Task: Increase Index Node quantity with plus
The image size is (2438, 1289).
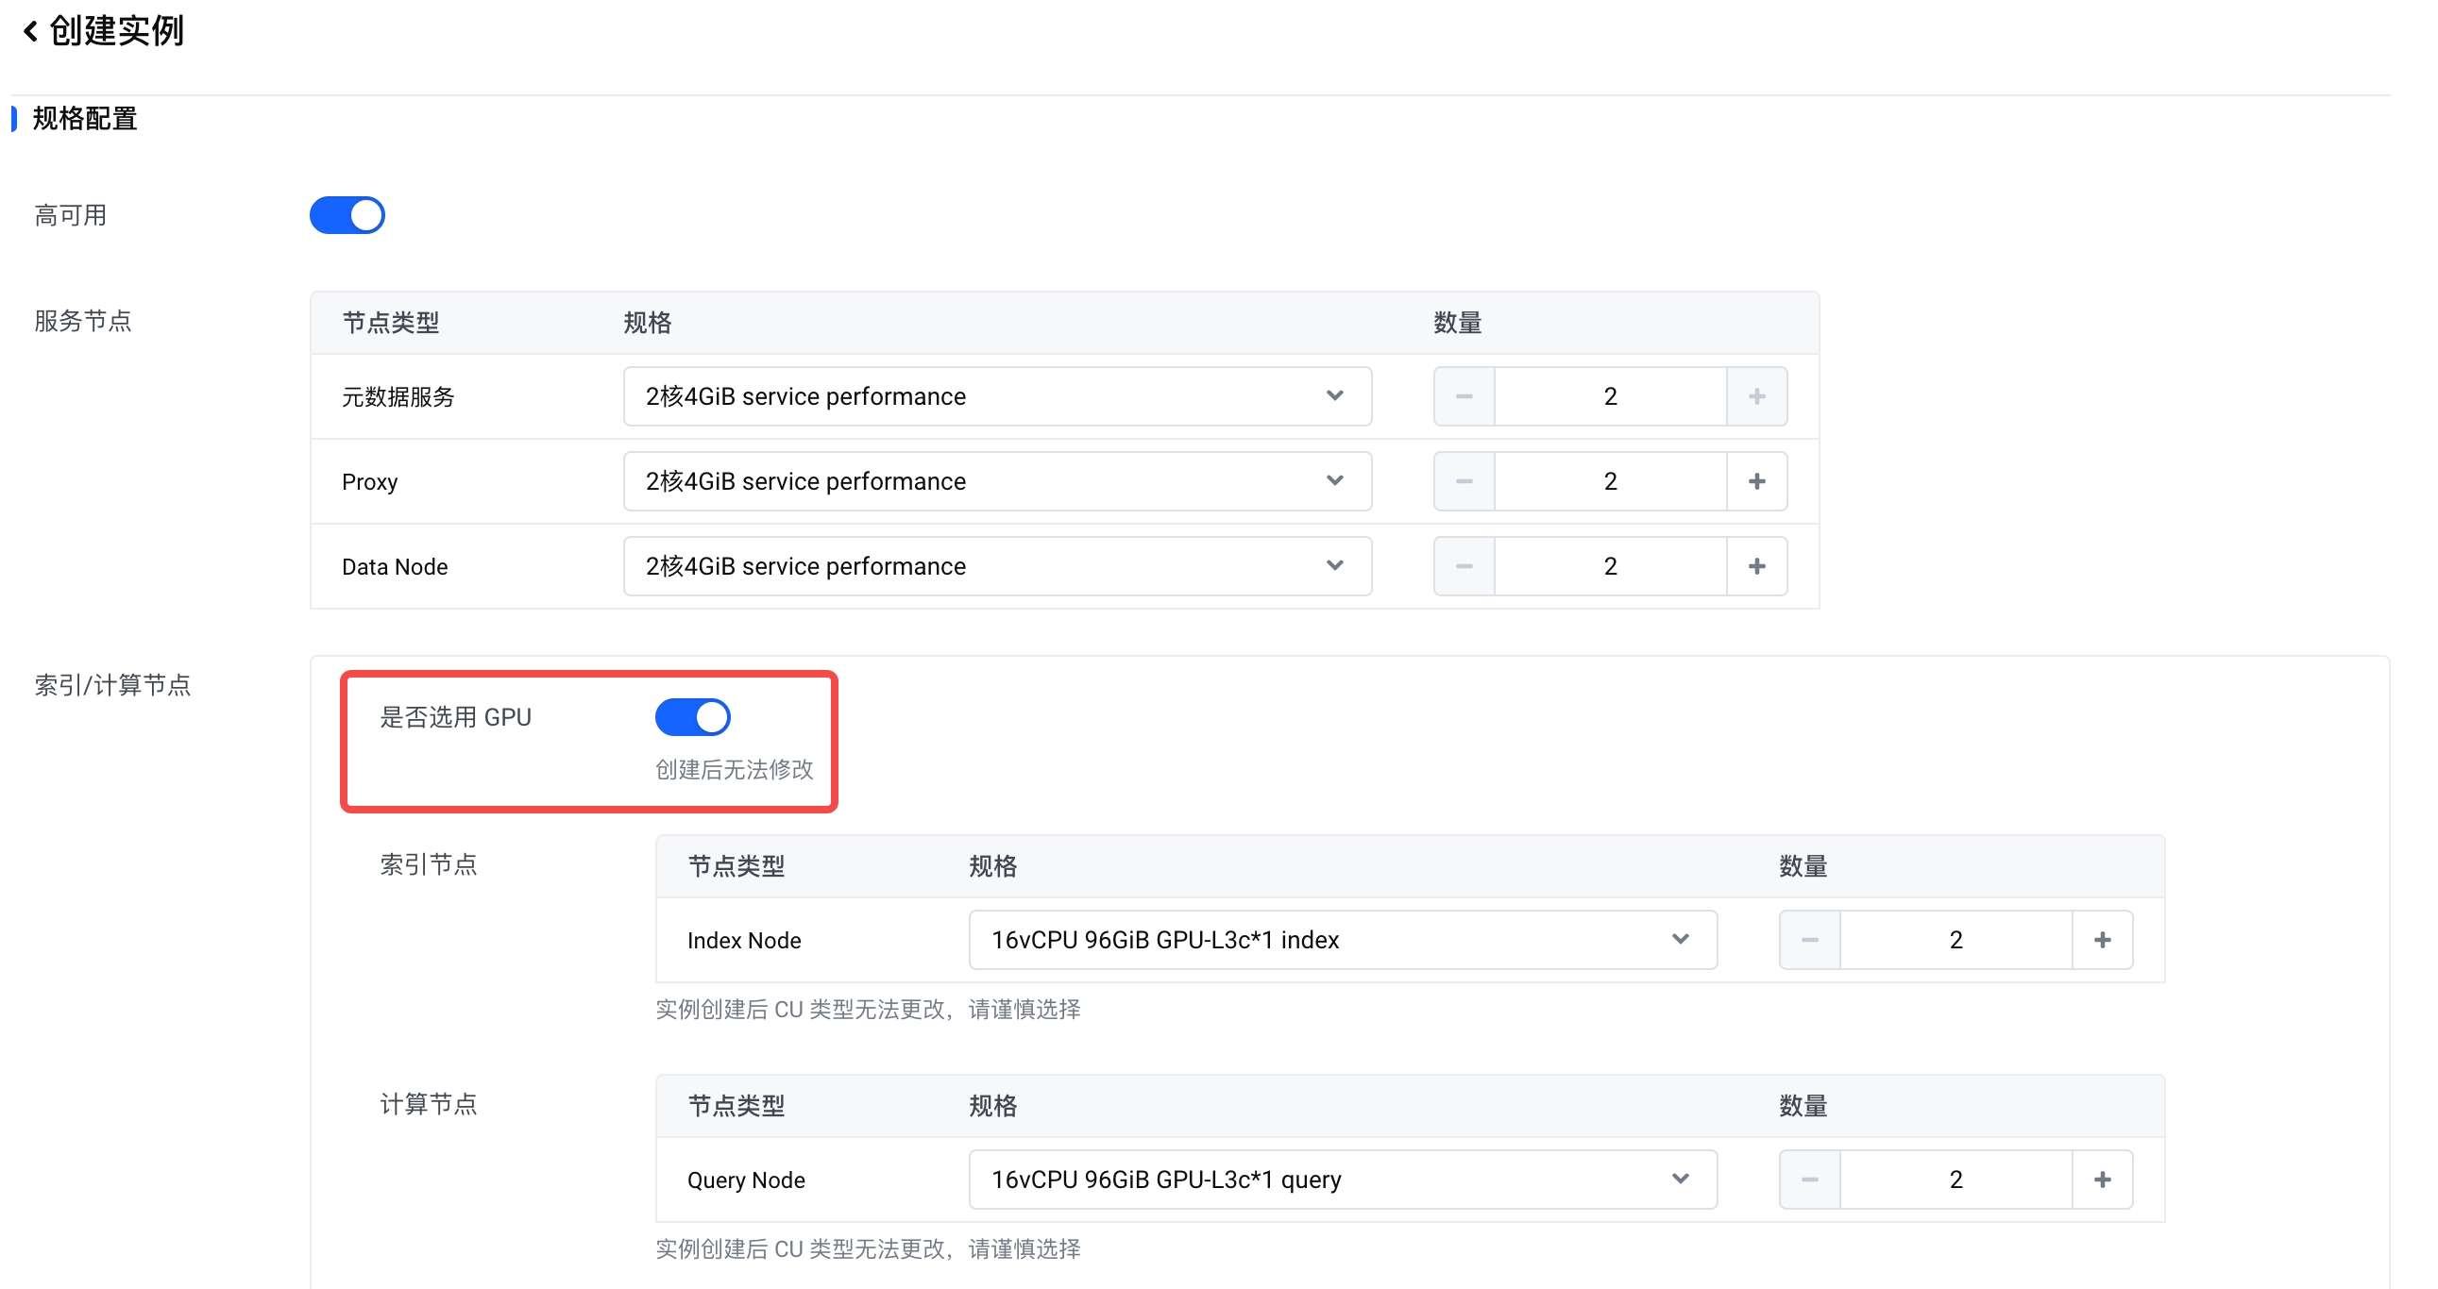Action: [x=2102, y=940]
